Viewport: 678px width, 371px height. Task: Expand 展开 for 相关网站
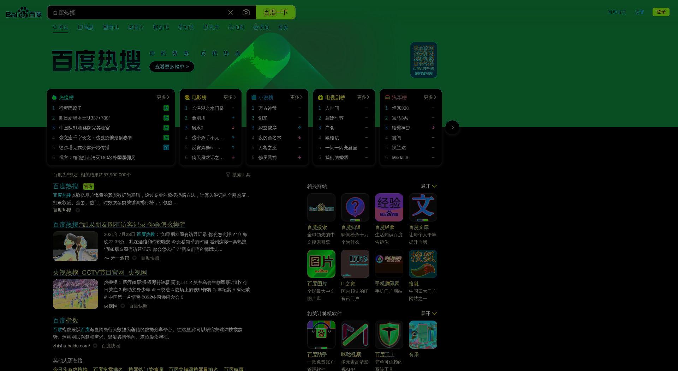[429, 186]
